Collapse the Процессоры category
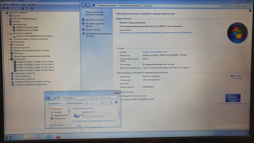This screenshot has width=254, height=143. 9,59
